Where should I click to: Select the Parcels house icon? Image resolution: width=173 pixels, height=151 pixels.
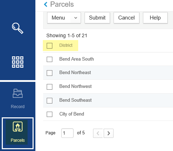(18, 127)
